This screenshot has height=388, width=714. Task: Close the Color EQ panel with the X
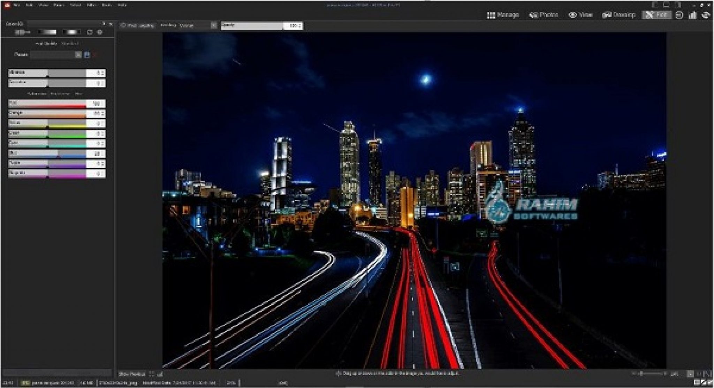tap(111, 24)
